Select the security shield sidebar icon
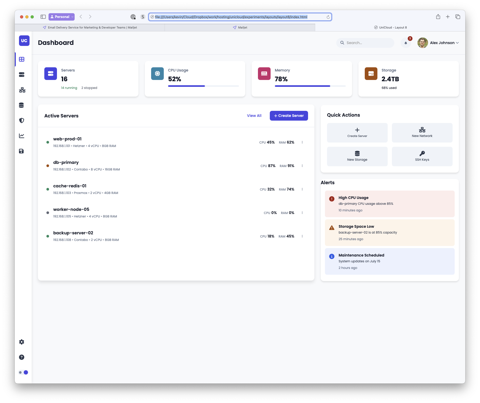Screen dimensions: 480x403 (x=22, y=121)
